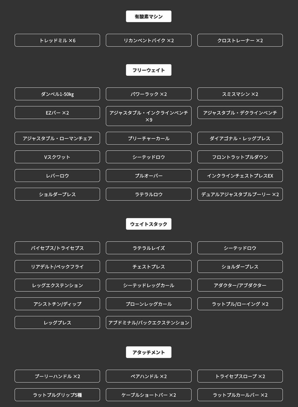Click the Vスクワット item
298x407 pixels.
click(57, 157)
